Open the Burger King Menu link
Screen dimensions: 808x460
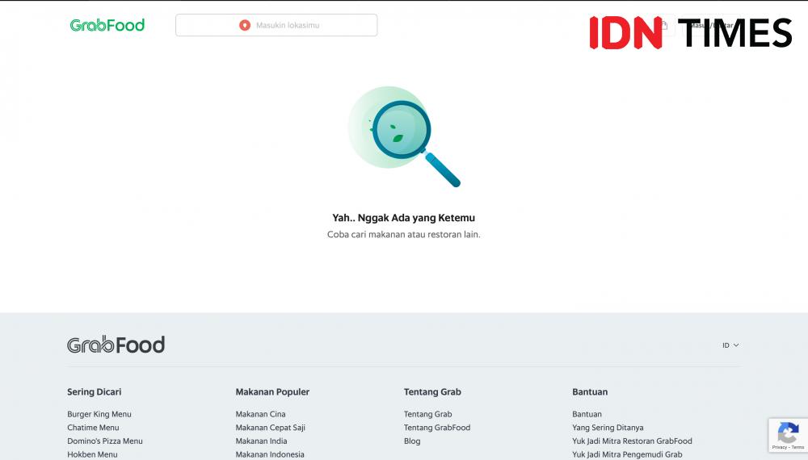point(99,414)
